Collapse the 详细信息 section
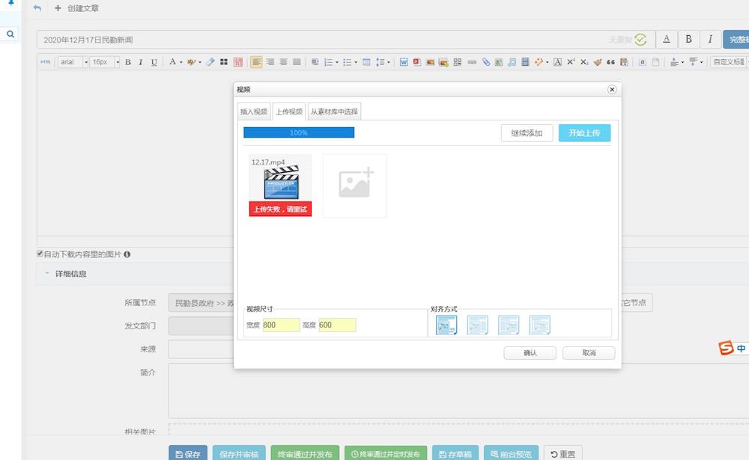Image resolution: width=749 pixels, height=460 pixels. tap(46, 274)
